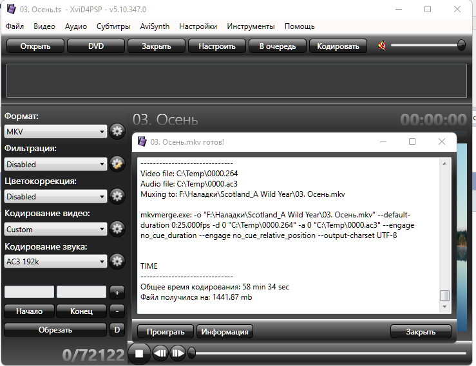Click the first trim start input field
This screenshot has height=366, width=476.
tap(30, 292)
